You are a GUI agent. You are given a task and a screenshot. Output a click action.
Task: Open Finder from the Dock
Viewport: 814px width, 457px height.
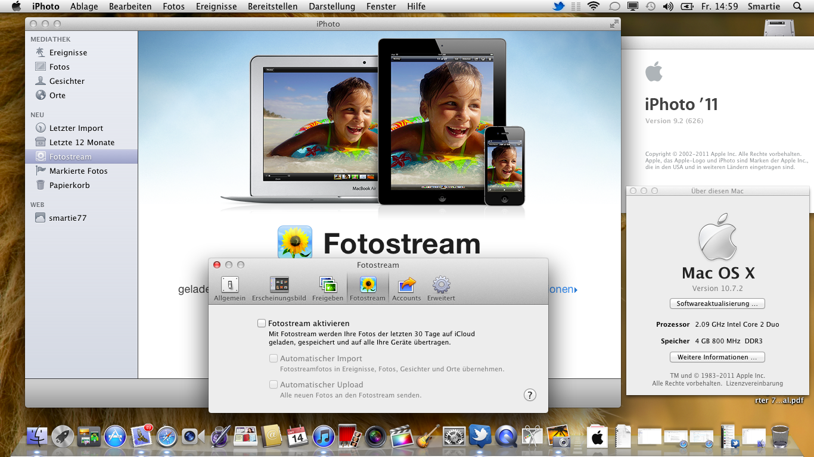[37, 437]
